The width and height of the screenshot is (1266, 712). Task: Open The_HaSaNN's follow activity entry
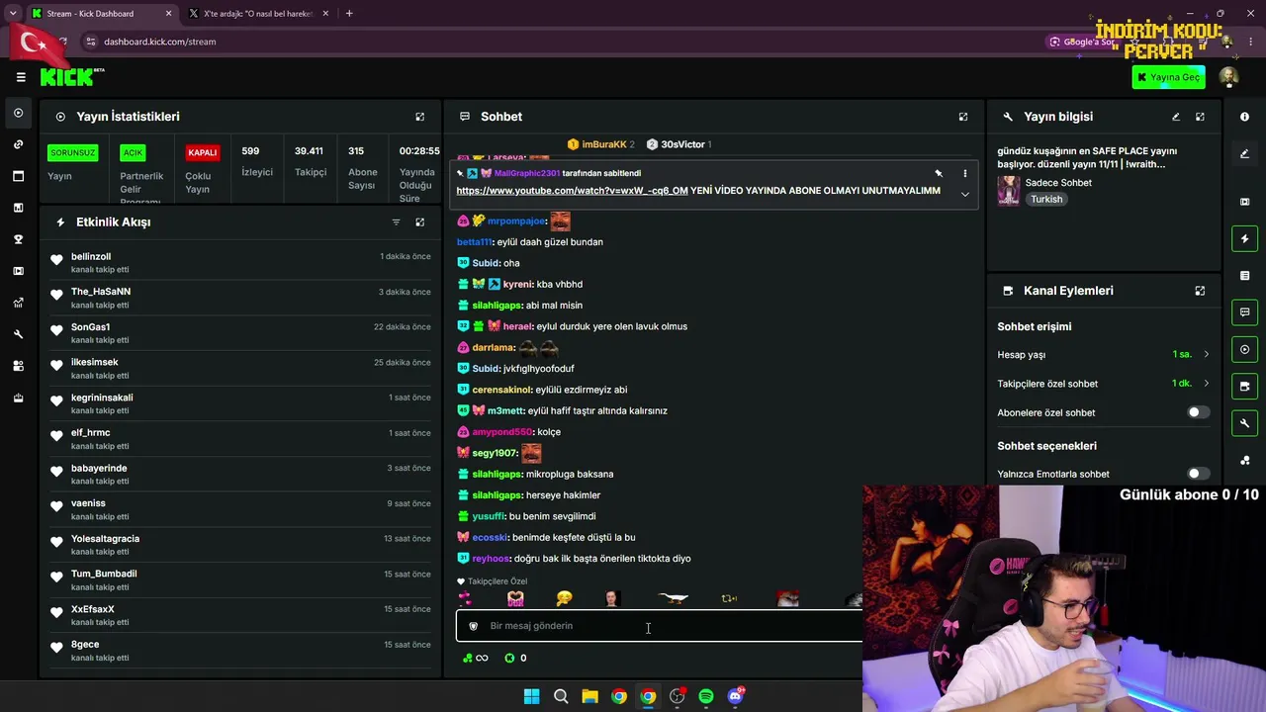pos(240,298)
